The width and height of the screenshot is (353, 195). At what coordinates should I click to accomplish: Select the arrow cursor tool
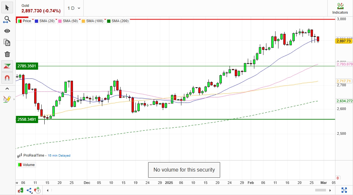tap(7, 7)
